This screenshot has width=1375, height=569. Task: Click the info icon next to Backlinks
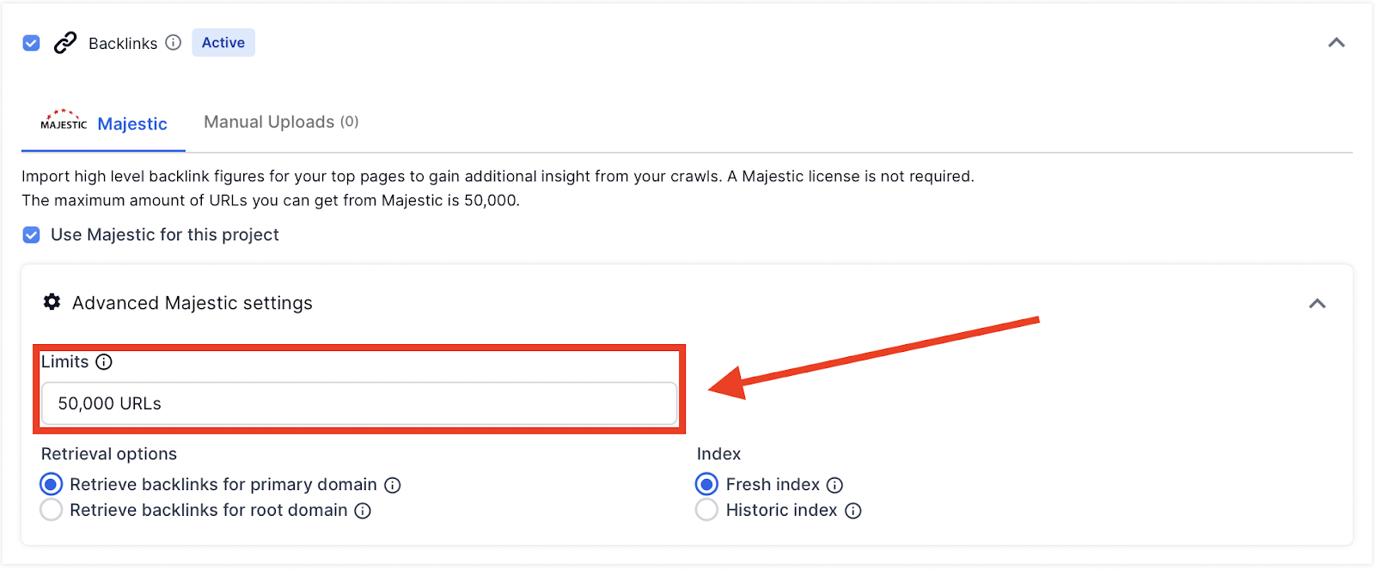pyautogui.click(x=174, y=43)
